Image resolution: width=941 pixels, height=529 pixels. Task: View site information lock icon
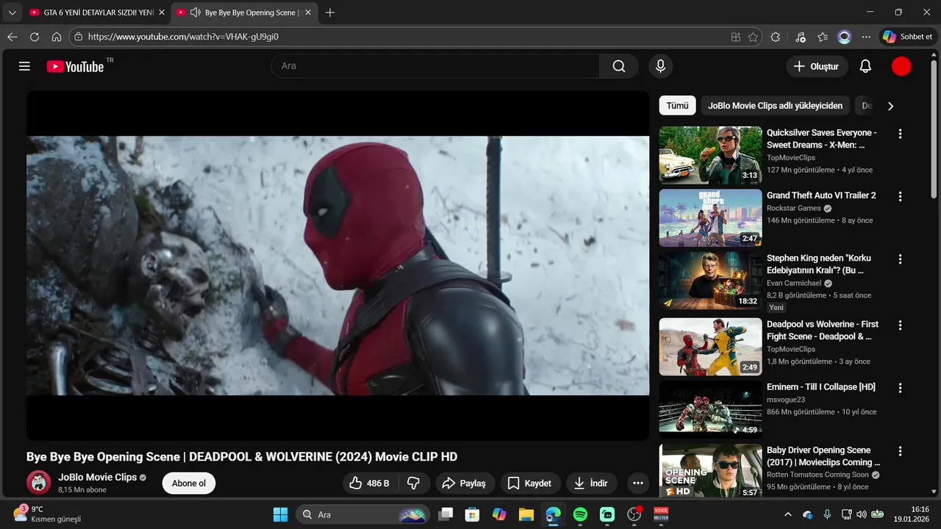(x=79, y=37)
